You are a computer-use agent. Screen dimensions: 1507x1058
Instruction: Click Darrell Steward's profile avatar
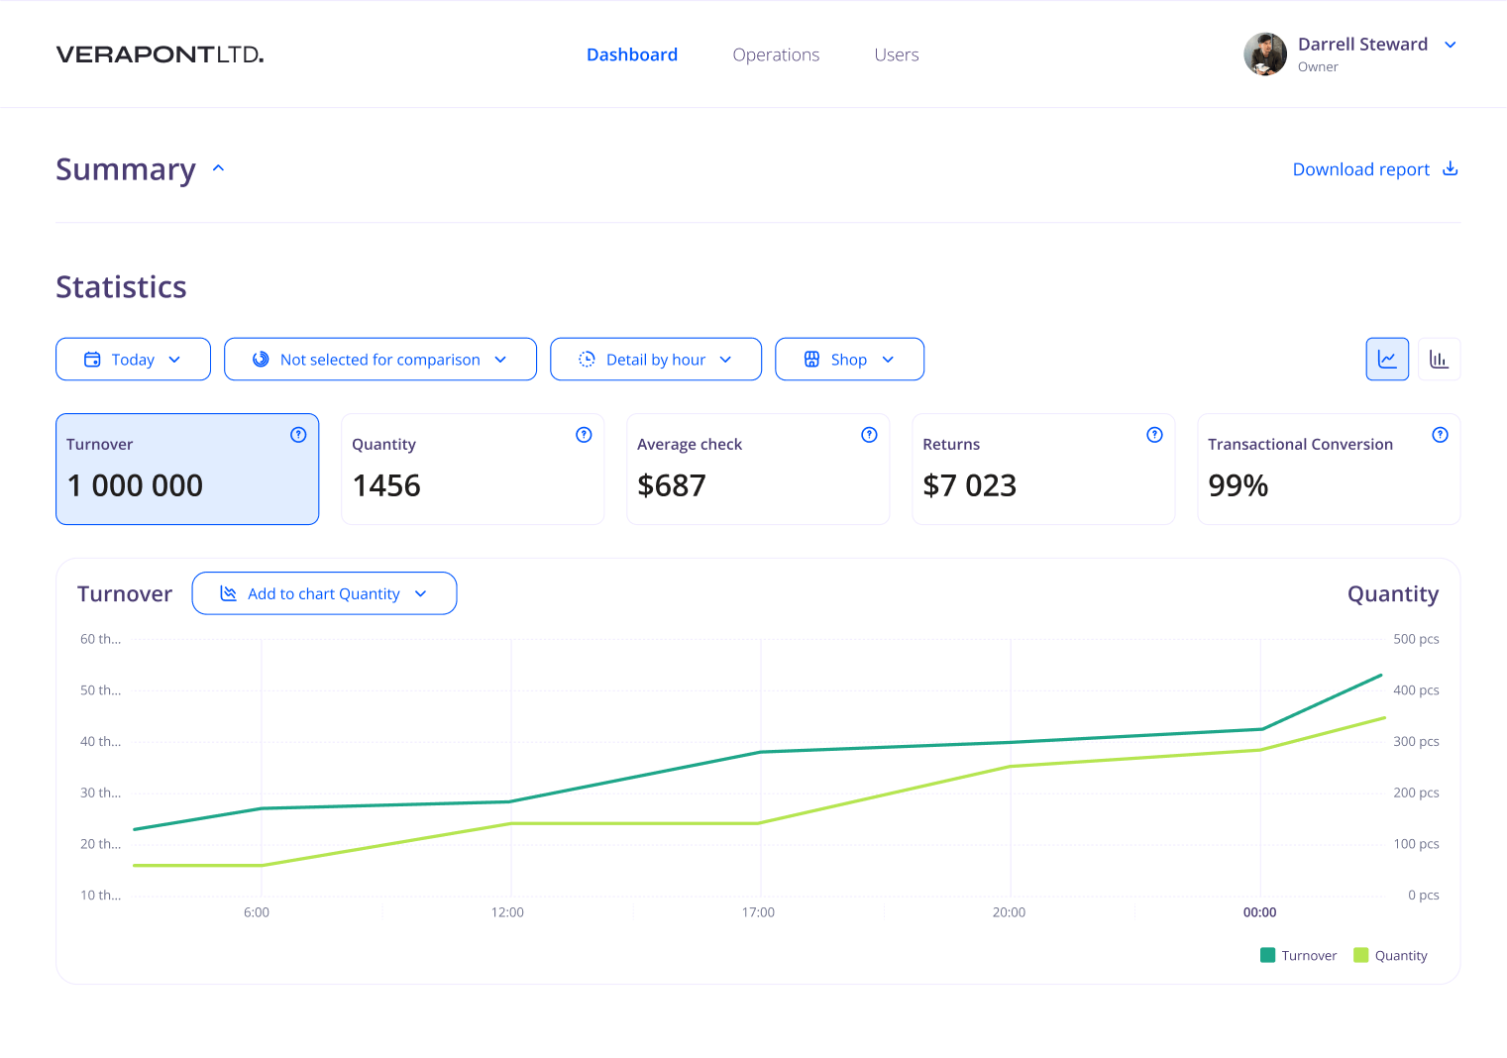point(1265,54)
